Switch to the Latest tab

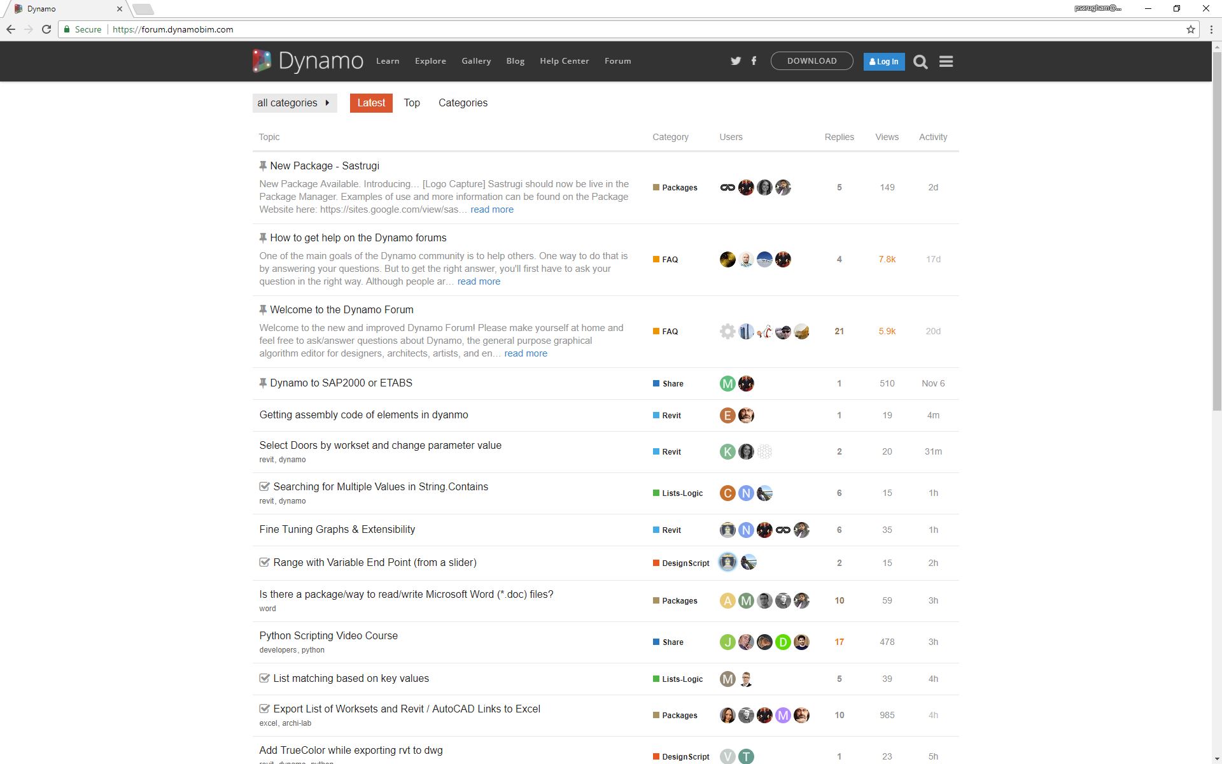[371, 103]
